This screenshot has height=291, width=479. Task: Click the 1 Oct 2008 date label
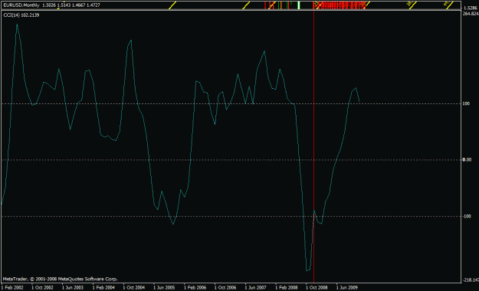(317, 288)
